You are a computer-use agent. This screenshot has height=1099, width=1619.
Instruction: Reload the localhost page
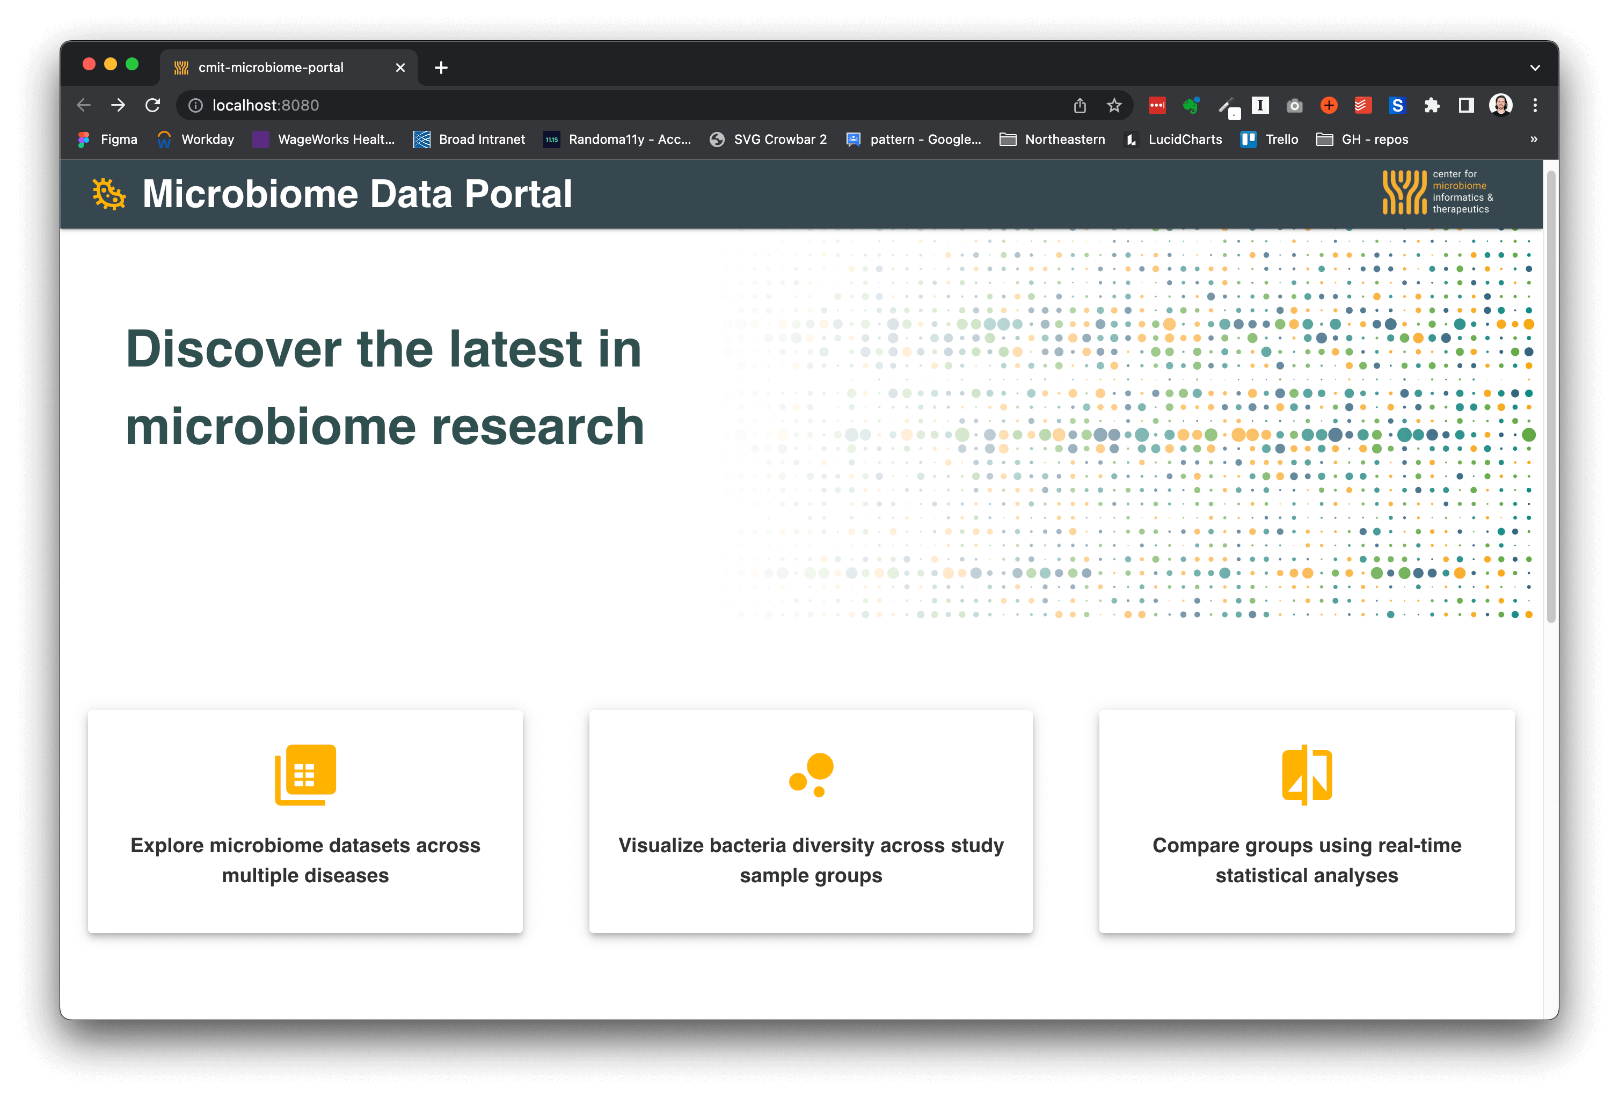(152, 105)
